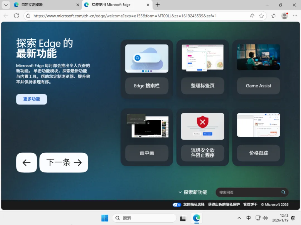Screen dimensions: 301x225
Task: Click the 画中画 button
Action: (x=147, y=153)
